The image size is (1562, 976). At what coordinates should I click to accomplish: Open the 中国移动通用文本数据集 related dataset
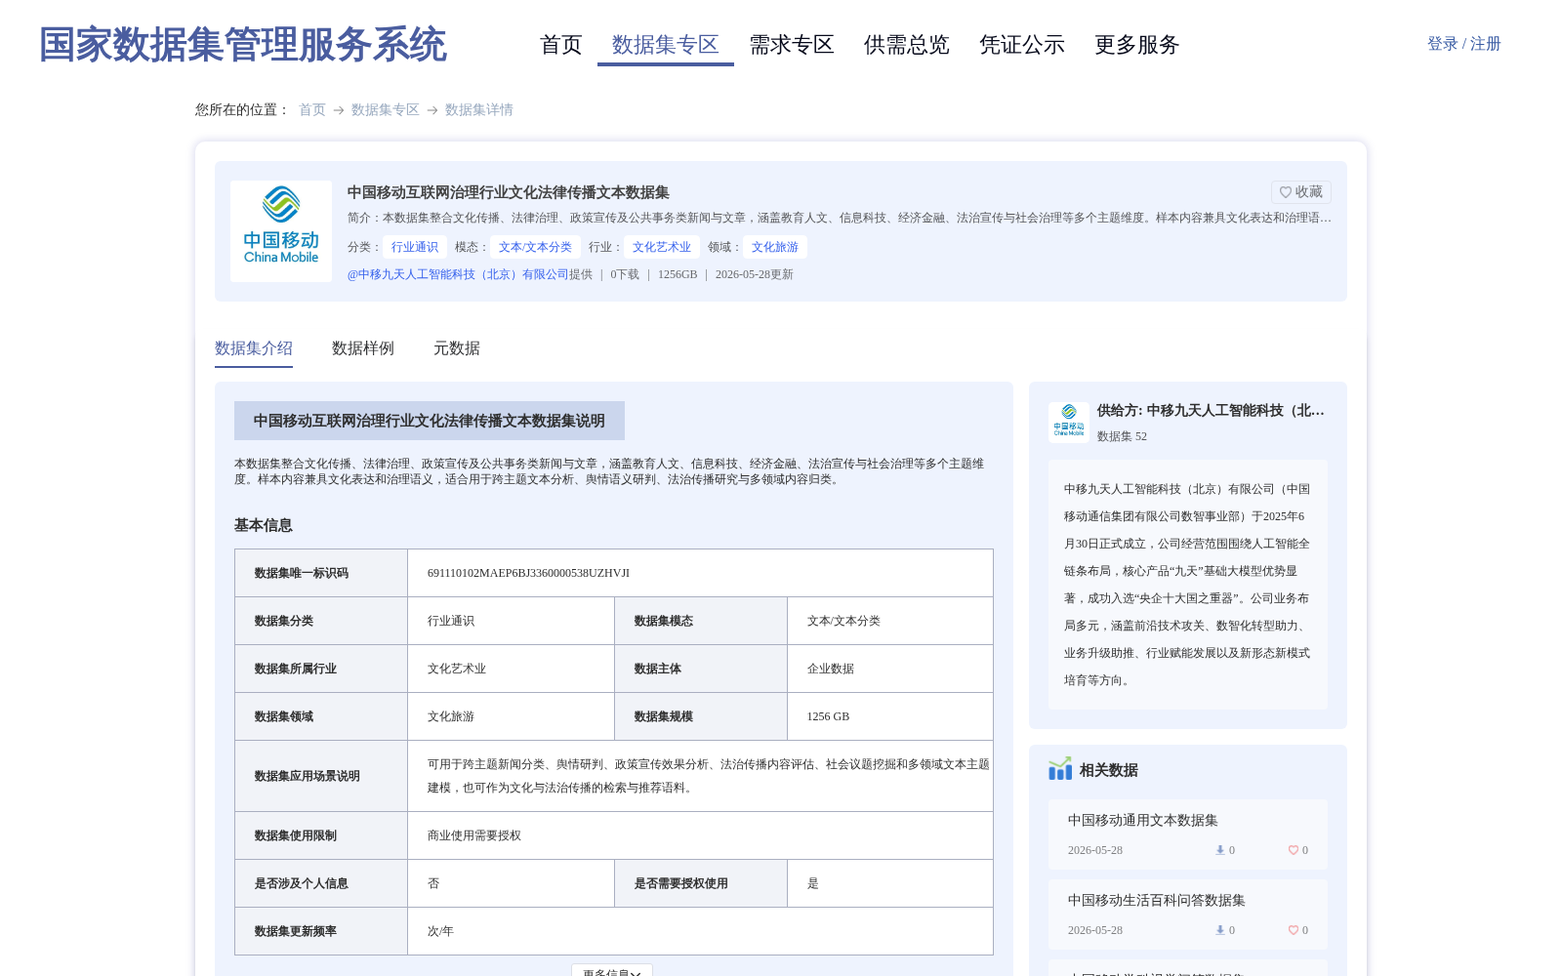pyautogui.click(x=1143, y=820)
